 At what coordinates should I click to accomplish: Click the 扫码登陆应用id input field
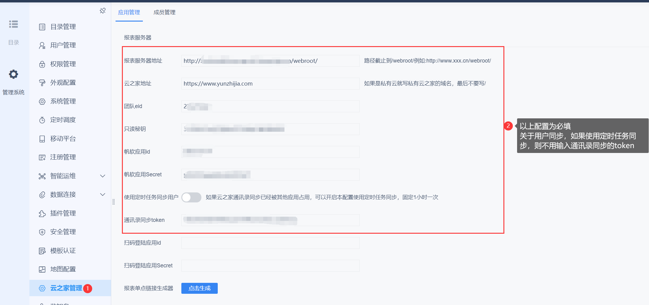271,243
